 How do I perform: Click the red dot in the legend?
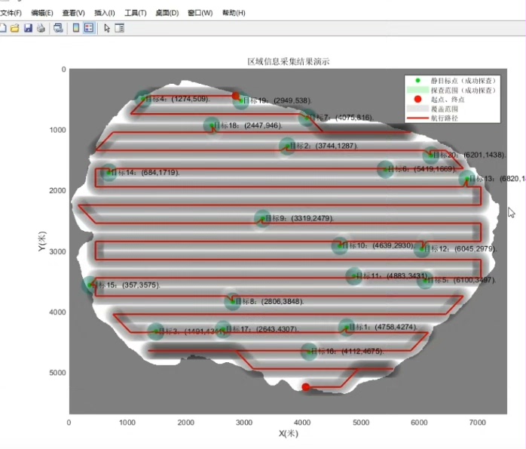pyautogui.click(x=417, y=99)
